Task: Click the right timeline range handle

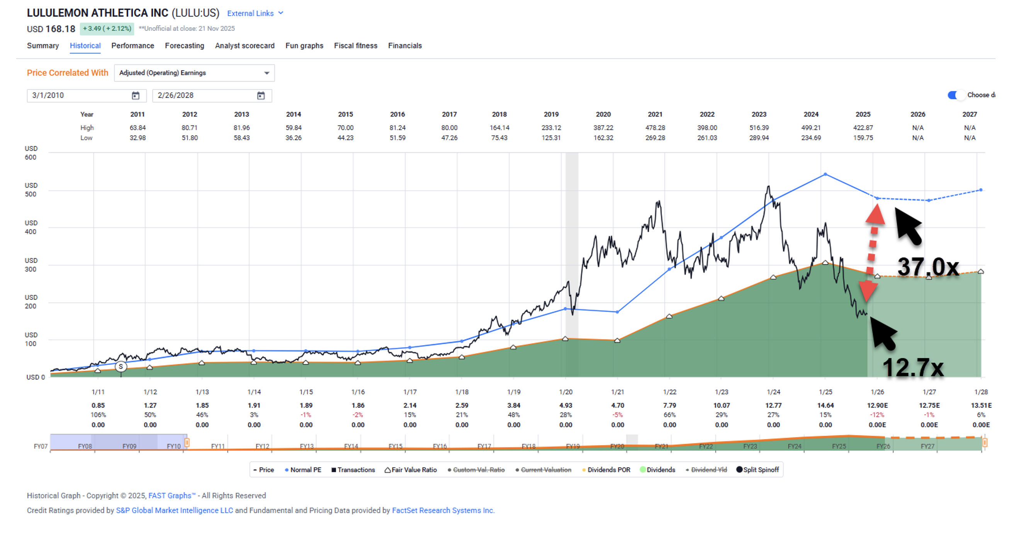Action: tap(984, 443)
